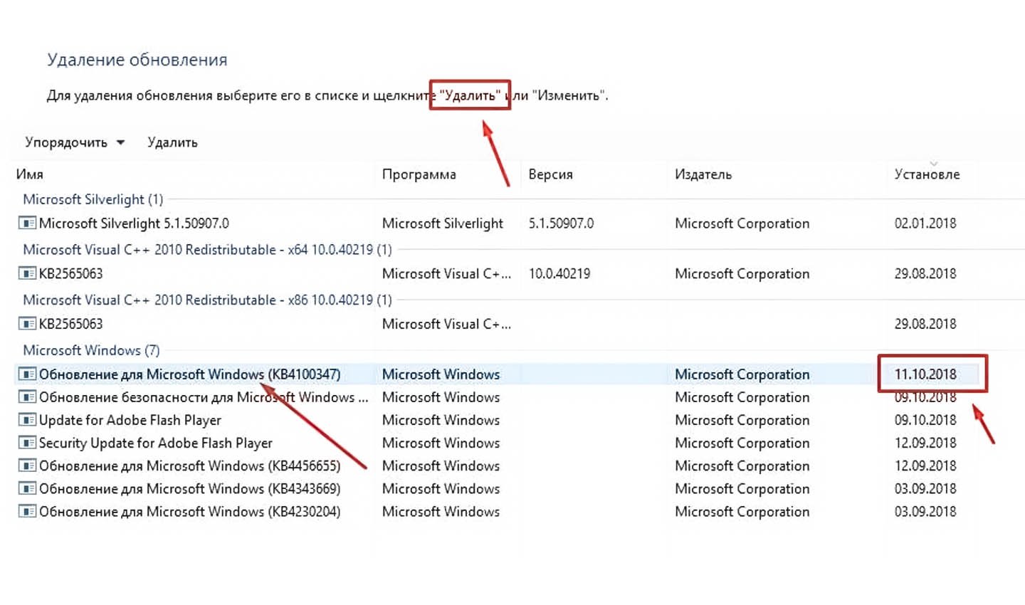Viewport: 1025px width, 605px height.
Task: Select the KB2565063 entry under x86 group
Action: pos(70,324)
